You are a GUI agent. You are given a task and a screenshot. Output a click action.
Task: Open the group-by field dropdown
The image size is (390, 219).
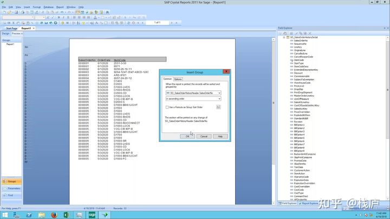pyautogui.click(x=219, y=93)
